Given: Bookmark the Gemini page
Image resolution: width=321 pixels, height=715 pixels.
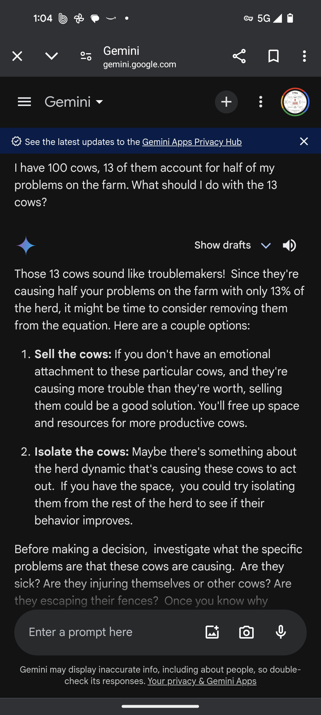Looking at the screenshot, I should pyautogui.click(x=273, y=56).
